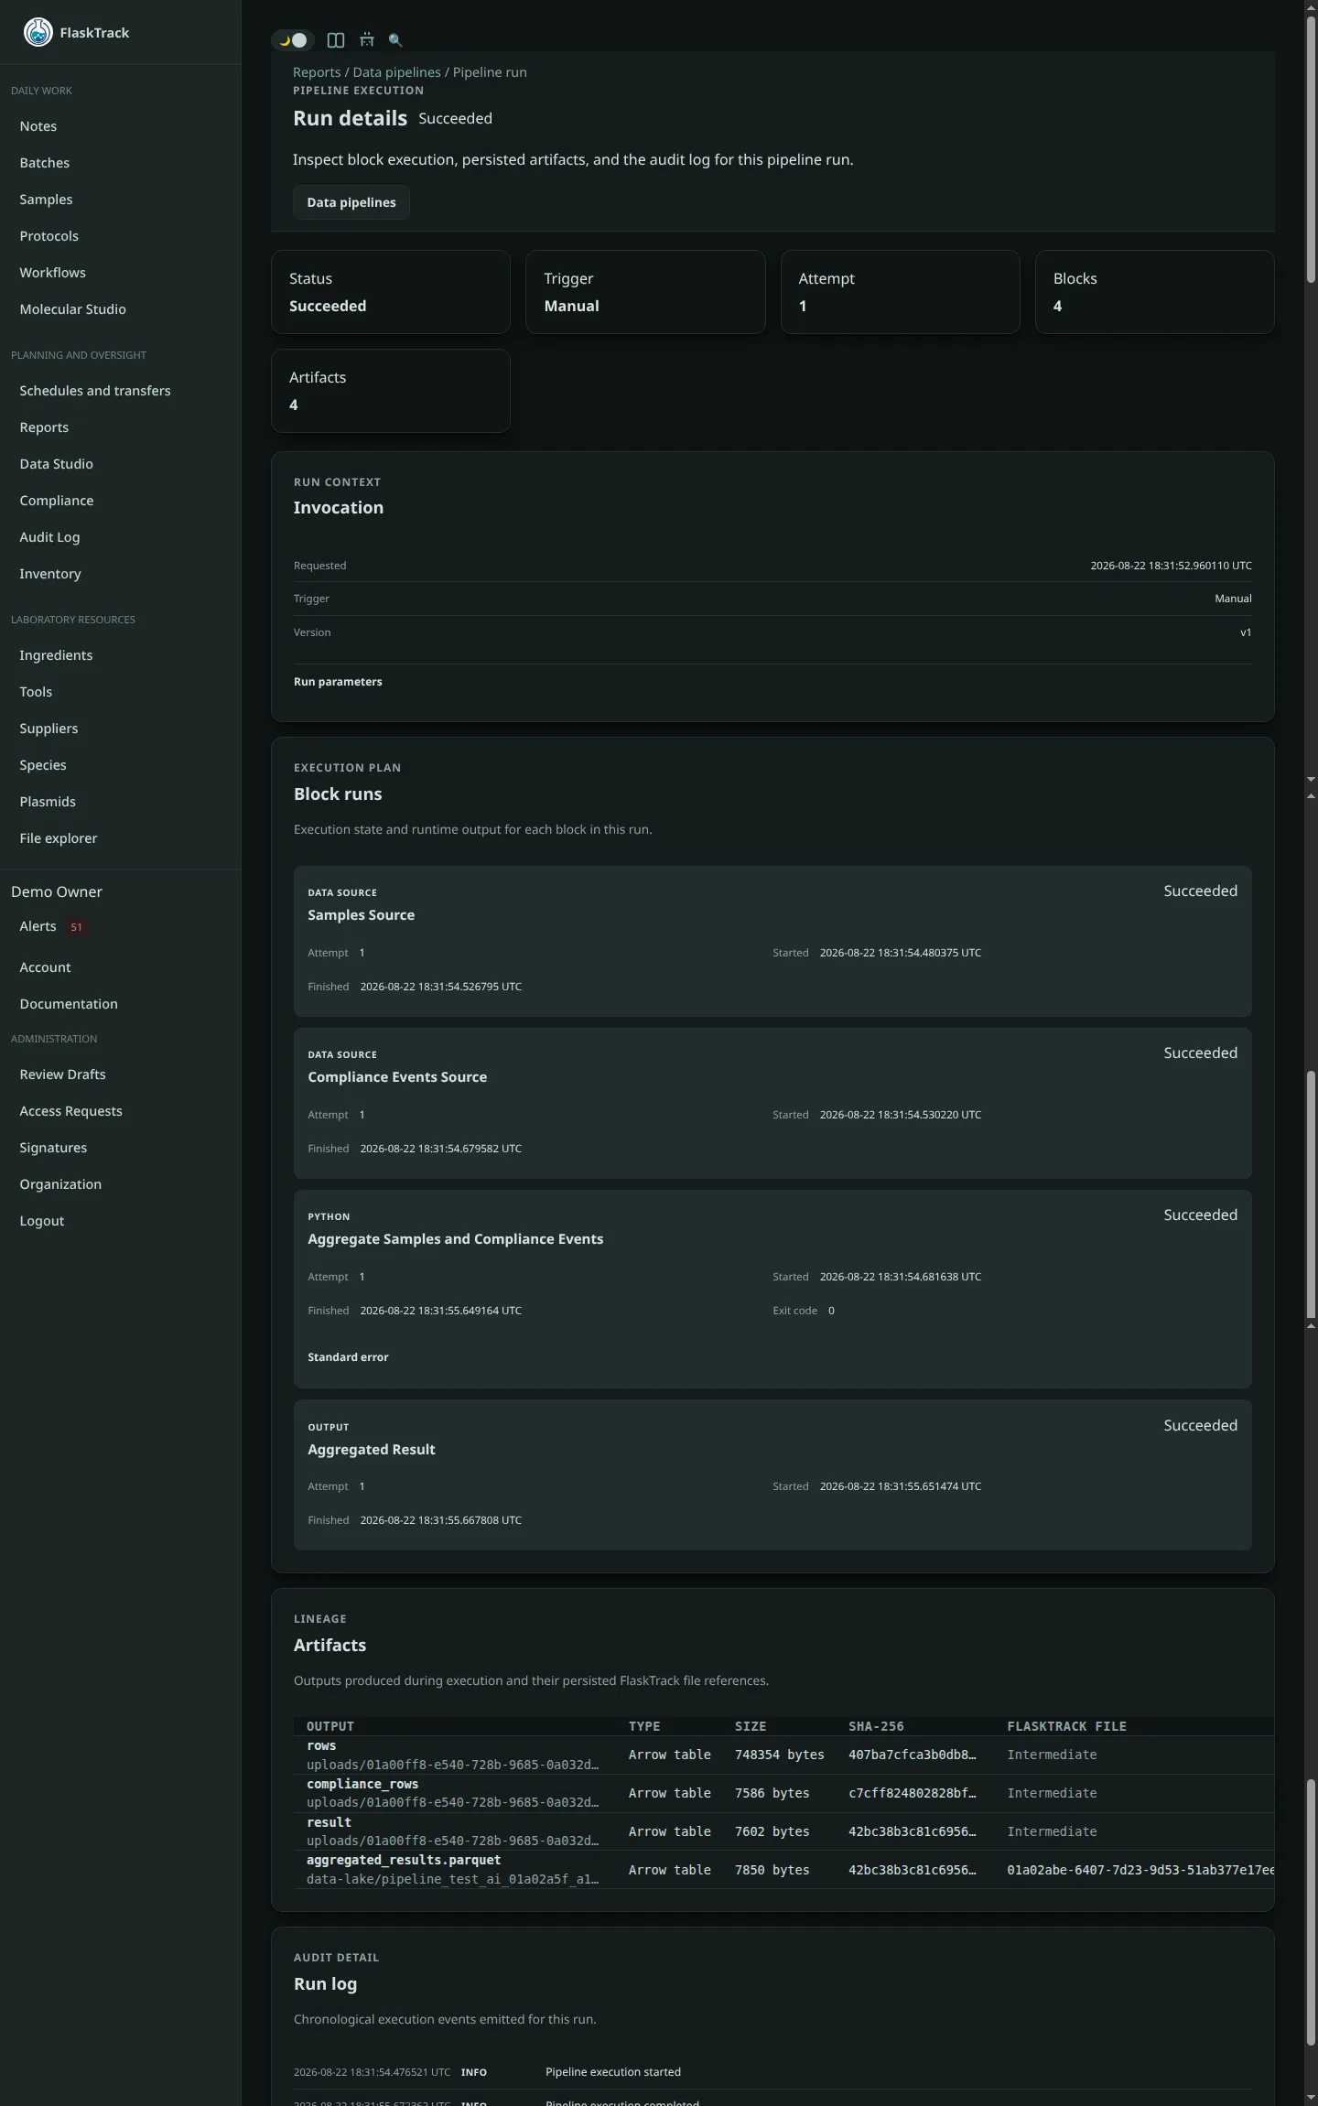Image resolution: width=1318 pixels, height=2106 pixels.
Task: Open Review Drafts
Action: point(62,1075)
